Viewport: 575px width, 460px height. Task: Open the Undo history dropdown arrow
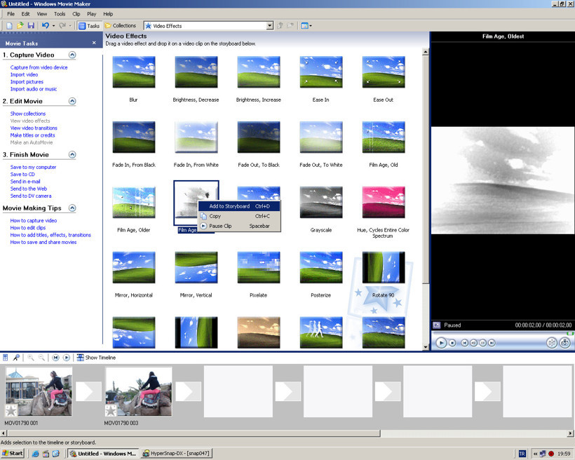53,26
